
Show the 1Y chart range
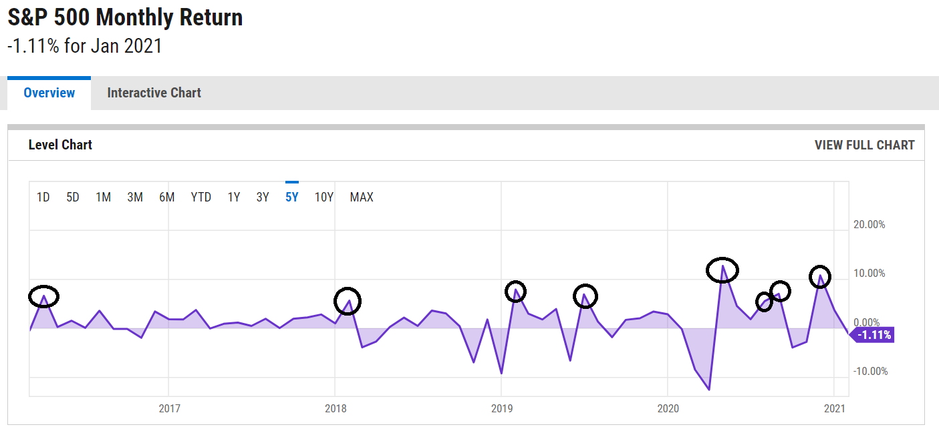pos(234,197)
